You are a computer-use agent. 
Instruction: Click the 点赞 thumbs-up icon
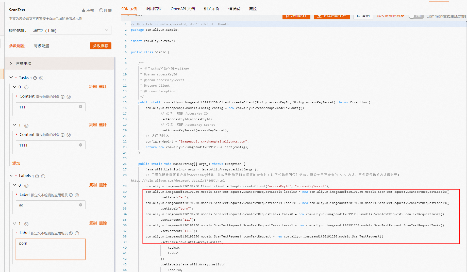(83, 10)
